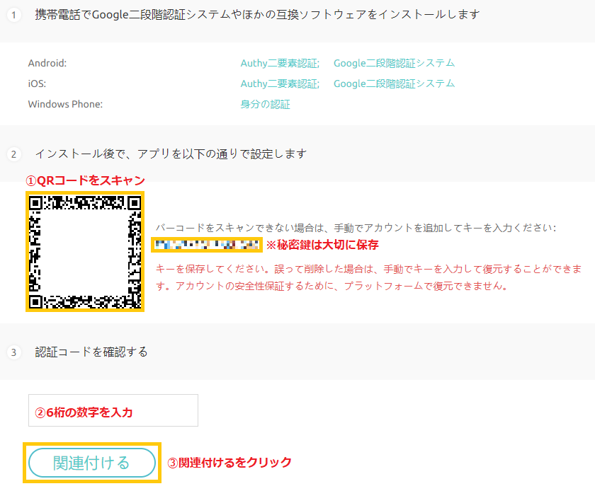Focus the 6-digit verification code field
This screenshot has width=612, height=491.
point(113,410)
